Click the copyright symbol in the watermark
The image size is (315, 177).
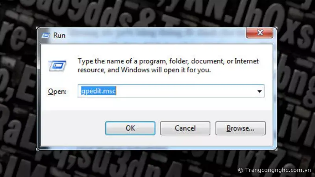point(241,170)
